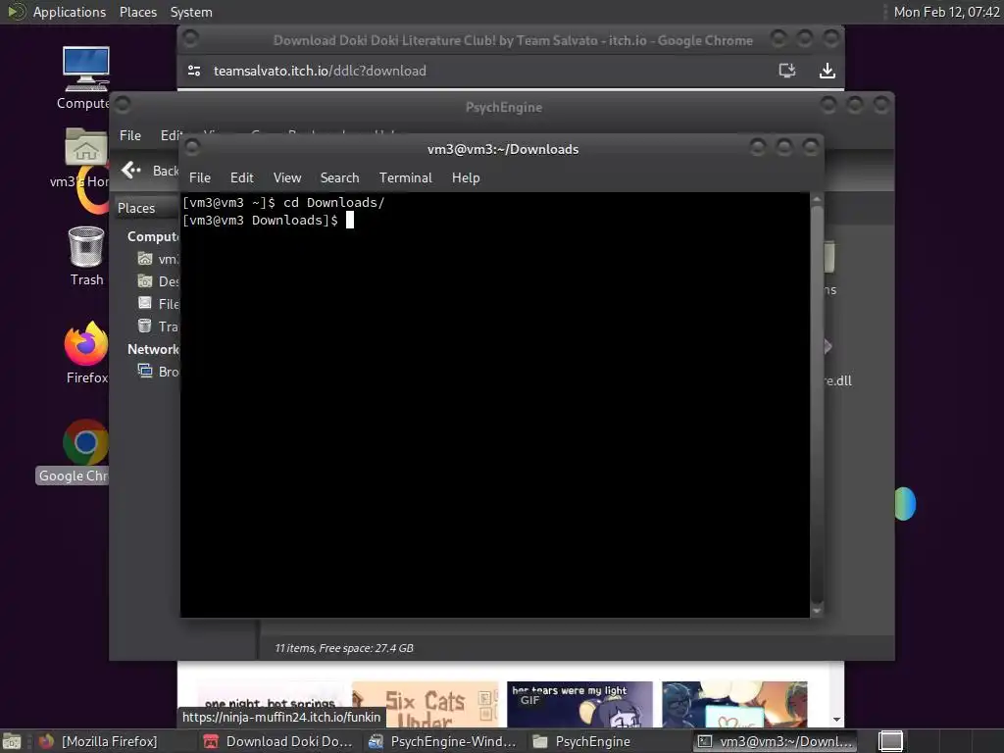The width and height of the screenshot is (1004, 753).
Task: Select the Trash desktop icon
Action: click(86, 256)
